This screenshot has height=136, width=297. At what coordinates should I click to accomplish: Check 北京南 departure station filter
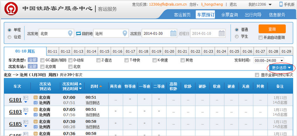[x=42, y=67]
